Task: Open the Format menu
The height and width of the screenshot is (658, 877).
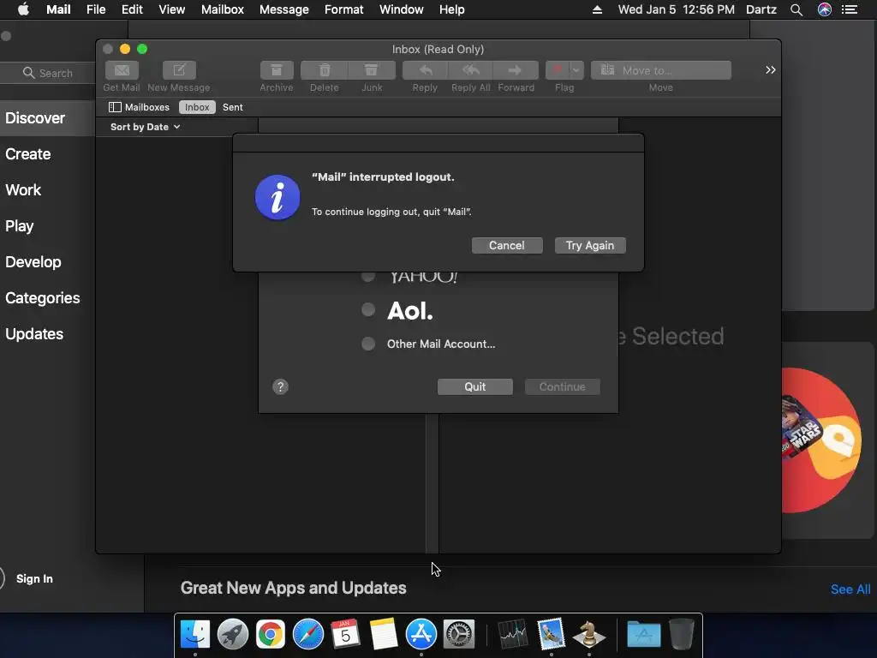Action: [x=344, y=9]
